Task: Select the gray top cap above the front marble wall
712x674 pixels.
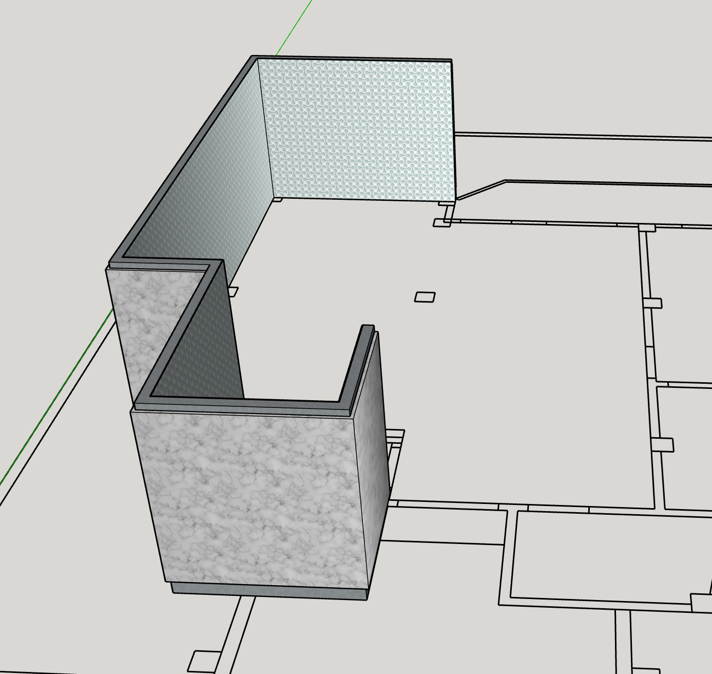Action: [241, 406]
